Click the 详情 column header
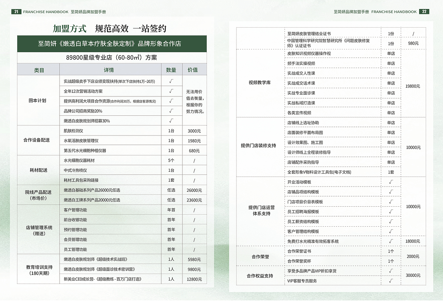 (x=110, y=69)
